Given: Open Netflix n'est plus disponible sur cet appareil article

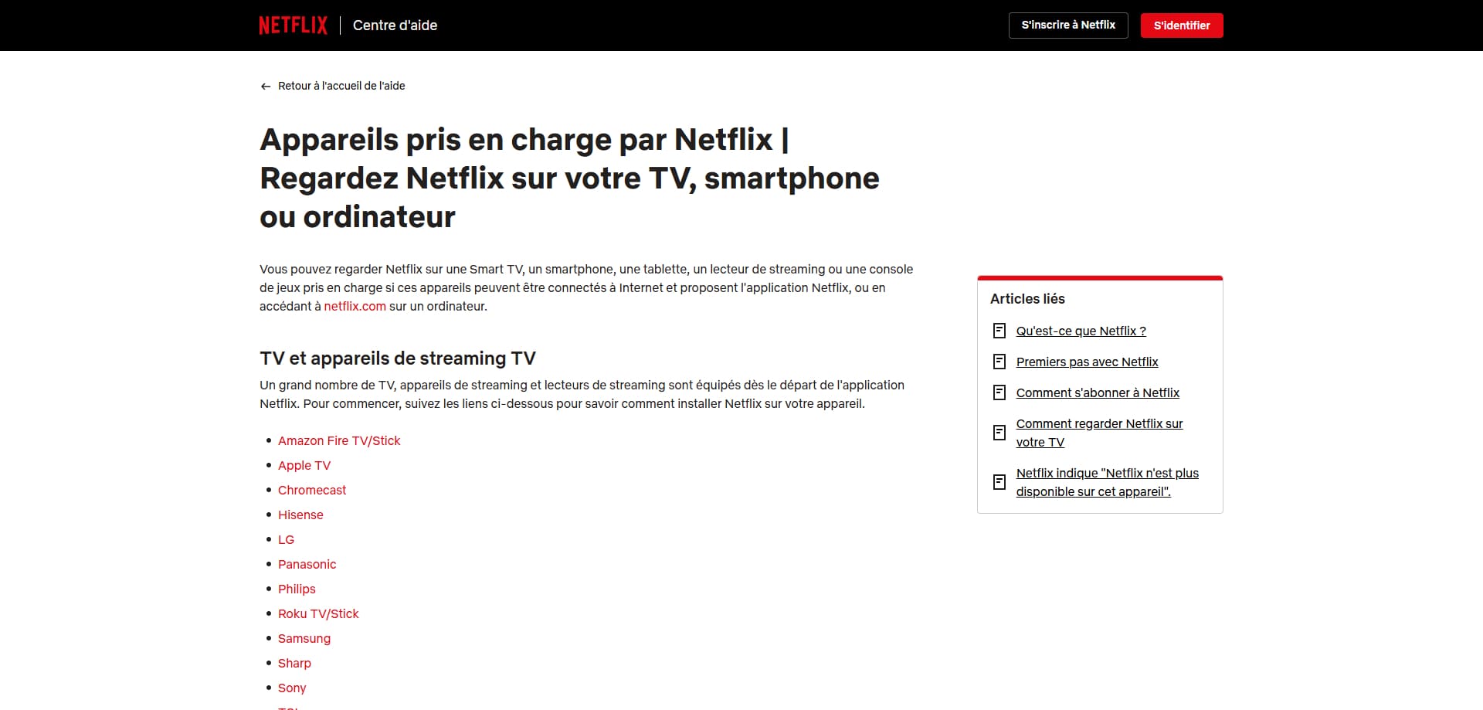Looking at the screenshot, I should tap(1107, 482).
